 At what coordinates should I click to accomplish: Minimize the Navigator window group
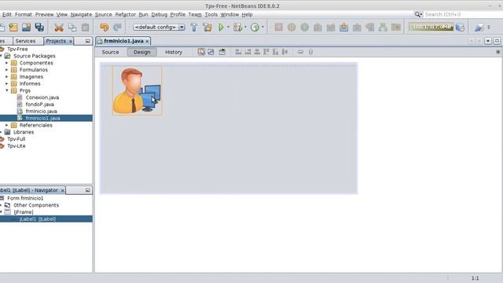click(87, 190)
